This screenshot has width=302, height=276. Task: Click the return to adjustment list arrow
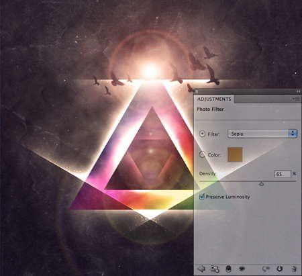click(201, 269)
